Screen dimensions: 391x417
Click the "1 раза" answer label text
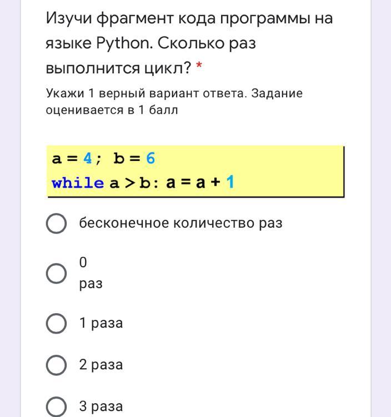pyautogui.click(x=101, y=323)
